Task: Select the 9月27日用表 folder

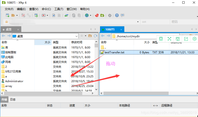Action: pyautogui.click(x=11, y=71)
